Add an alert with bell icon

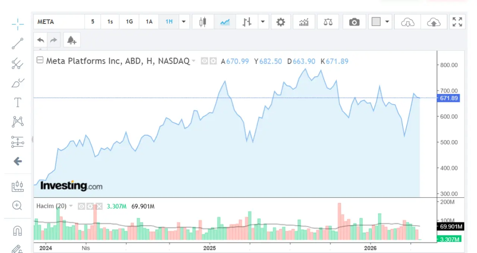pyautogui.click(x=72, y=40)
